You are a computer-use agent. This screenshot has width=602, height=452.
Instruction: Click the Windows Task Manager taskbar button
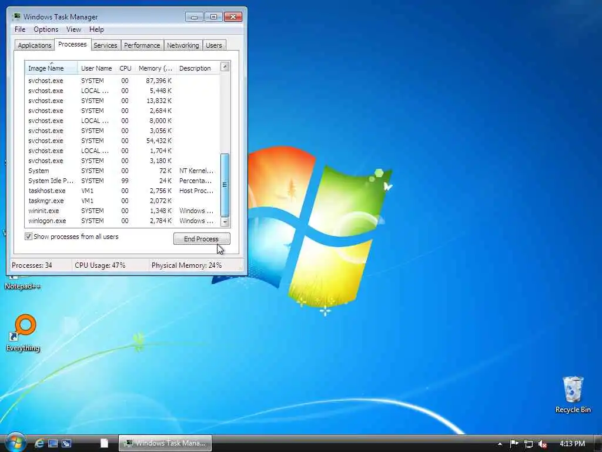[165, 443]
